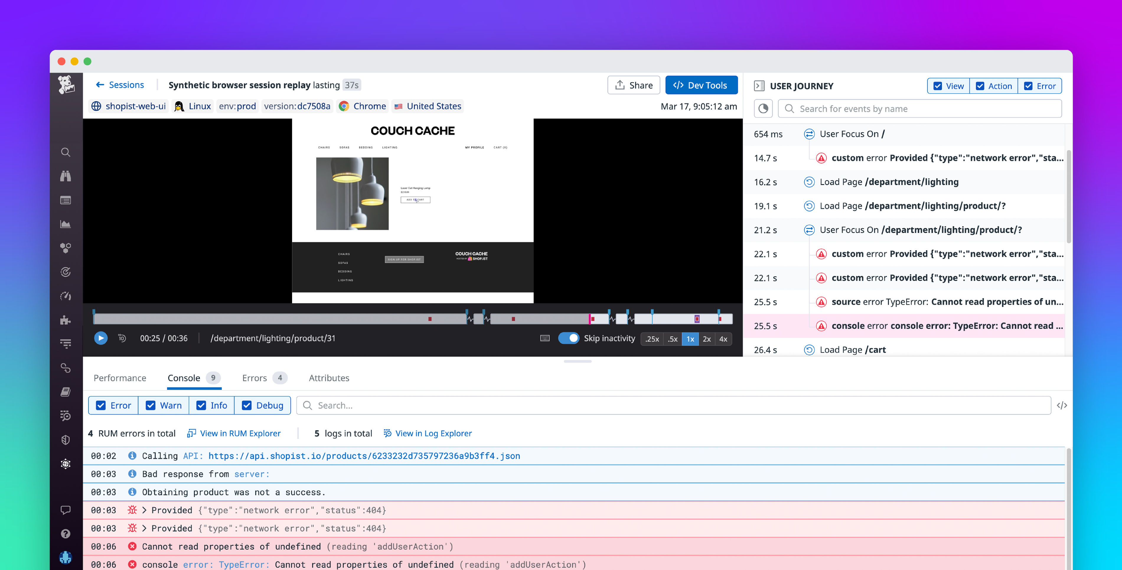Set playback speed to 2x
Screen dimensions: 1122x570
tap(707, 338)
